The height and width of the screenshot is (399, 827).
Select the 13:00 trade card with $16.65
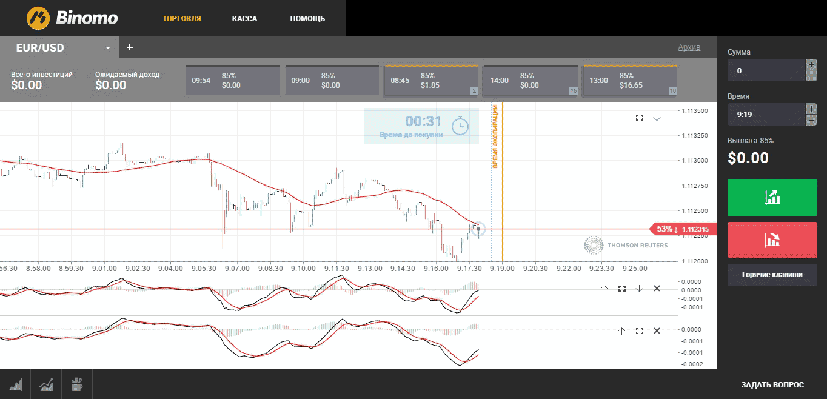pos(630,81)
